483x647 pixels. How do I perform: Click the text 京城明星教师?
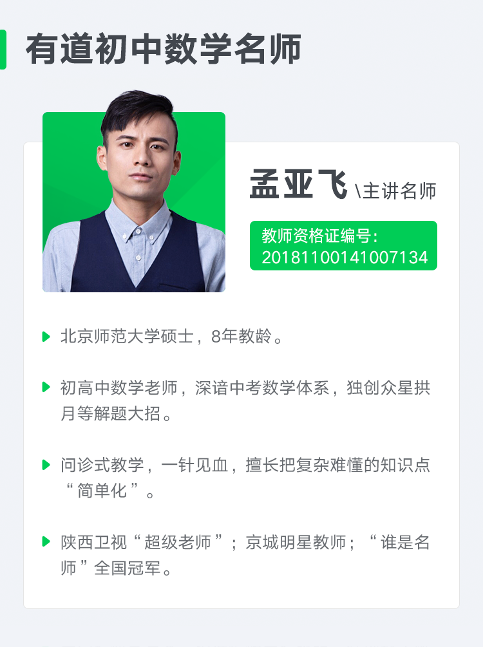(296, 542)
